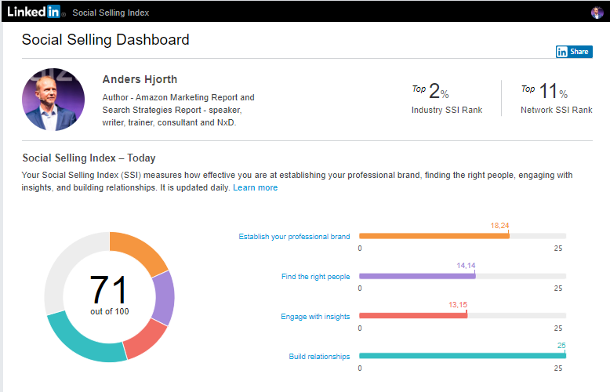Click the author headline under the name
The image size is (610, 392).
tap(178, 110)
